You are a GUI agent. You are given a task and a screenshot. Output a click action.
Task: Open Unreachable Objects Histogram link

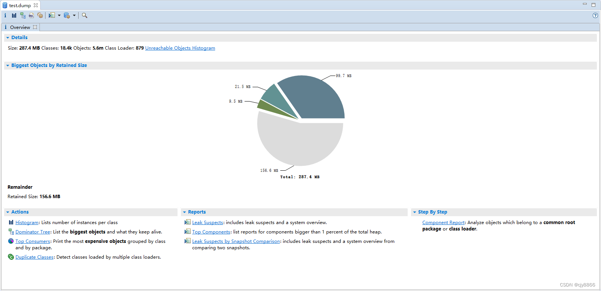coord(180,48)
